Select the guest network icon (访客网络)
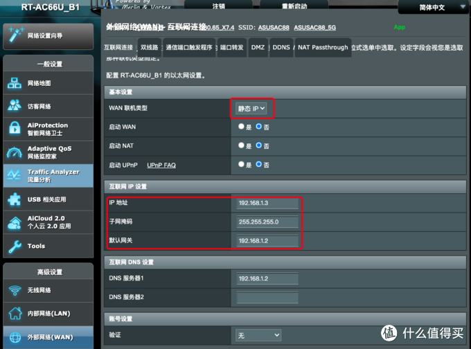471x349 pixels. 15,106
